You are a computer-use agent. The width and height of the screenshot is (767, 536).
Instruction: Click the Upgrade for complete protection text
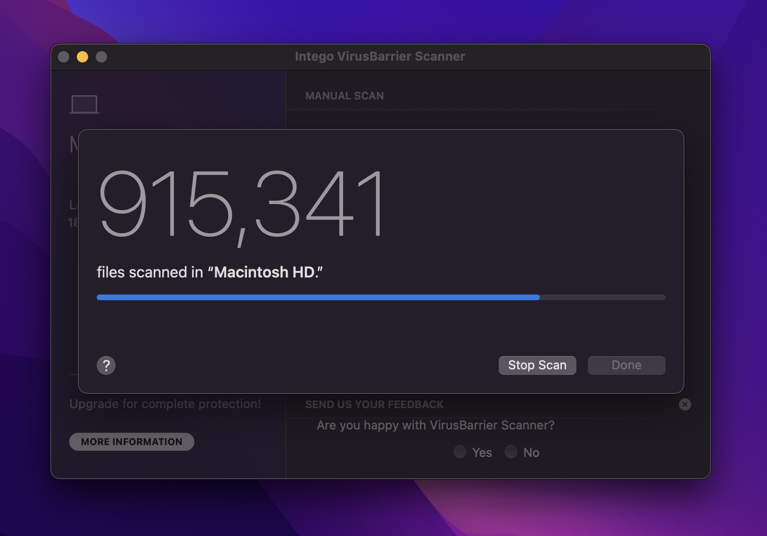tap(165, 404)
